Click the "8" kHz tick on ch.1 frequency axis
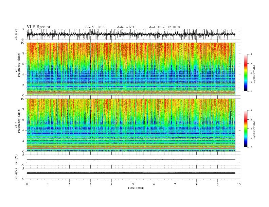This screenshot has height=207, width=269. (x=24, y=53)
